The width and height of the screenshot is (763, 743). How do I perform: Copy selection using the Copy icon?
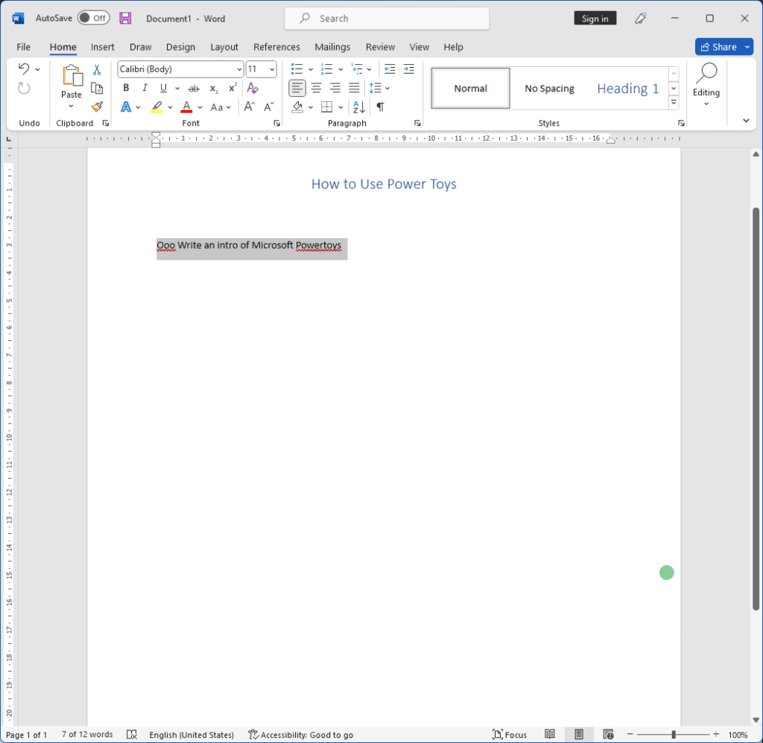pos(97,88)
